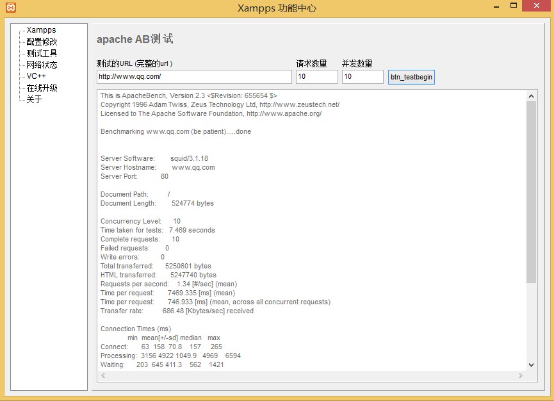
Task: Click the 并发数量 input box
Action: (363, 77)
